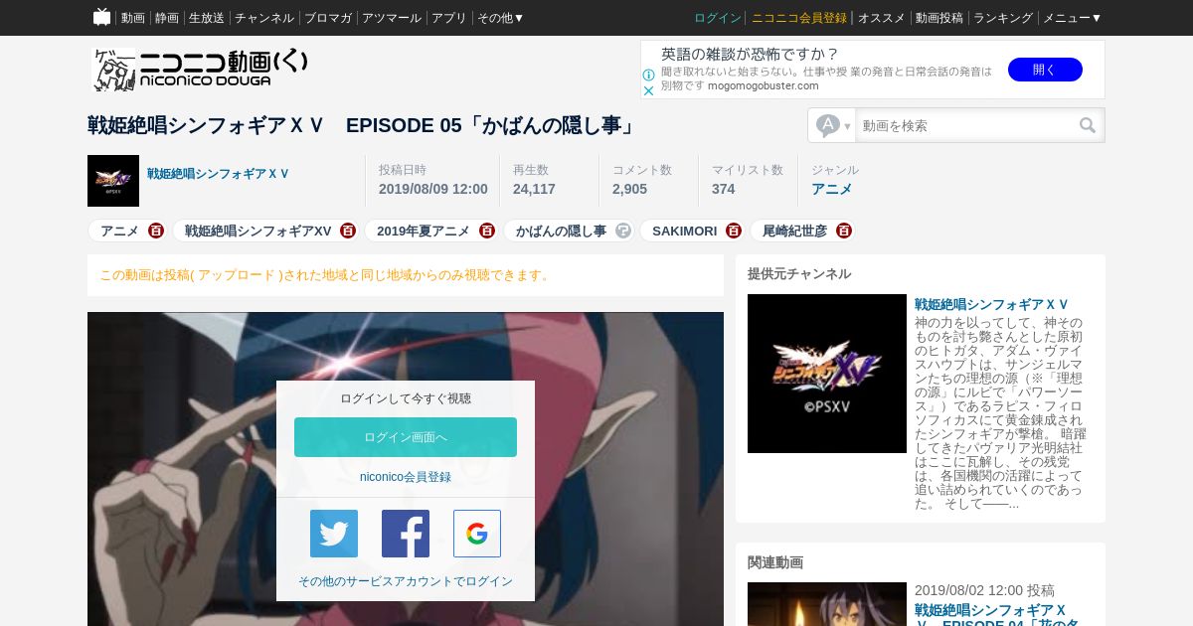Click the mylist count 374
Screen dimensions: 1193x626
(723, 189)
